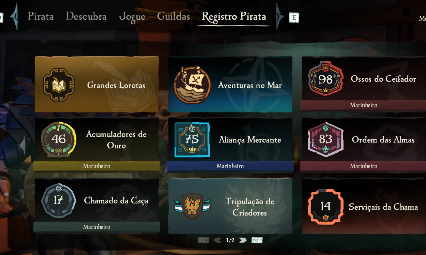426x255 pixels.
Task: Click the Acumuladores de Ouro level 46 badge
Action: click(58, 139)
